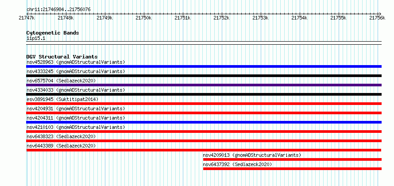Select the nsv4334033 black variant bar

click(x=204, y=94)
